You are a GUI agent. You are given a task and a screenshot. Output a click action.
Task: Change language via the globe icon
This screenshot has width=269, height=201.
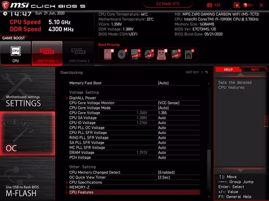point(245,5)
